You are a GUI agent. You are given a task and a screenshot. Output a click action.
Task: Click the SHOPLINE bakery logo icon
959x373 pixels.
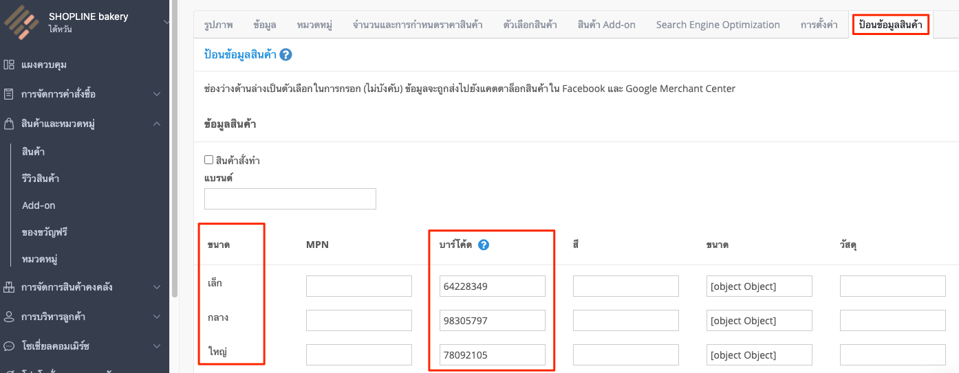coord(21,22)
